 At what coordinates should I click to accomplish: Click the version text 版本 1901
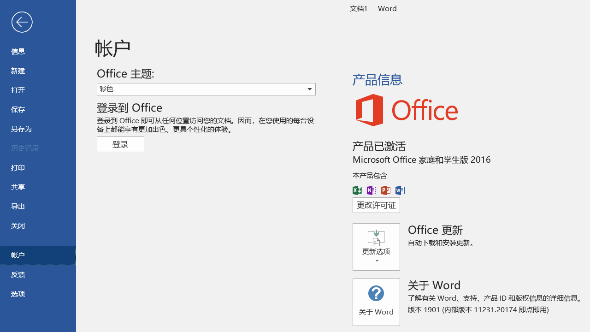tap(478, 310)
